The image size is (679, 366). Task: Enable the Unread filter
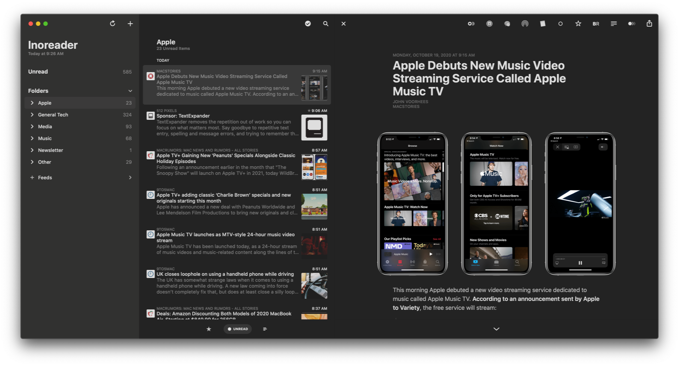pyautogui.click(x=238, y=329)
